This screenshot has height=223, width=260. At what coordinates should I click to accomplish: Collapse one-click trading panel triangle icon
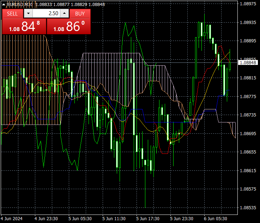coord(4,5)
